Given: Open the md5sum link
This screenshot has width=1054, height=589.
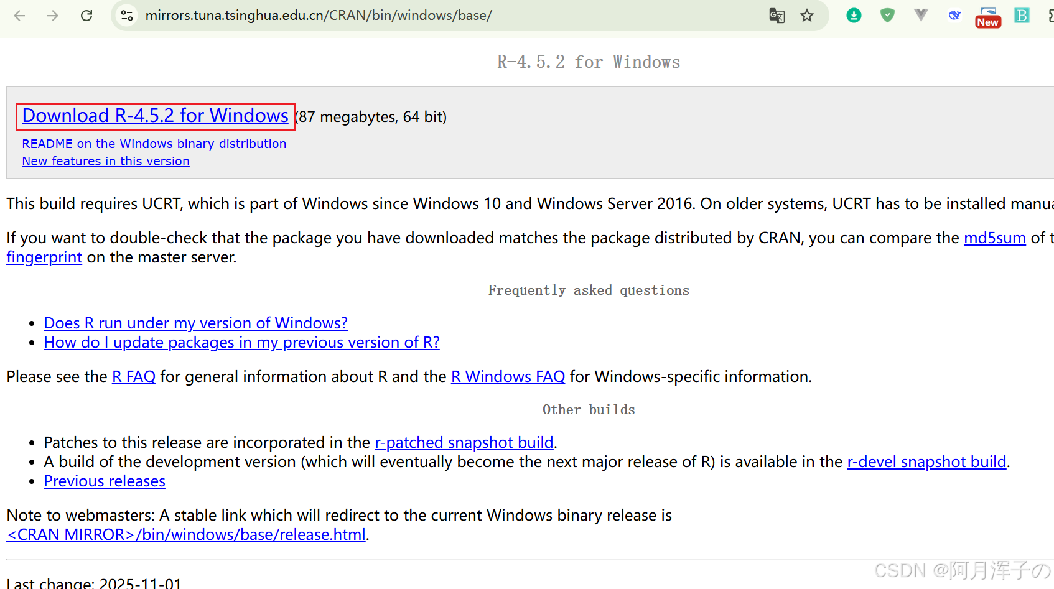Looking at the screenshot, I should [994, 238].
